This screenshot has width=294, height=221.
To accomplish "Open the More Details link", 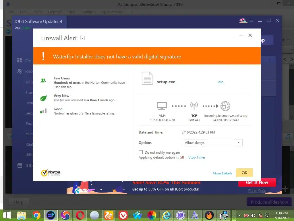I will pyautogui.click(x=223, y=173).
